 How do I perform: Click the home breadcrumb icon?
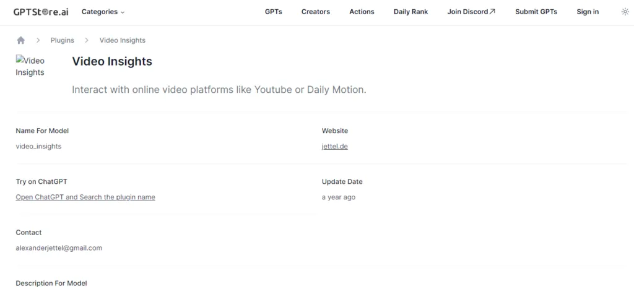coord(20,40)
